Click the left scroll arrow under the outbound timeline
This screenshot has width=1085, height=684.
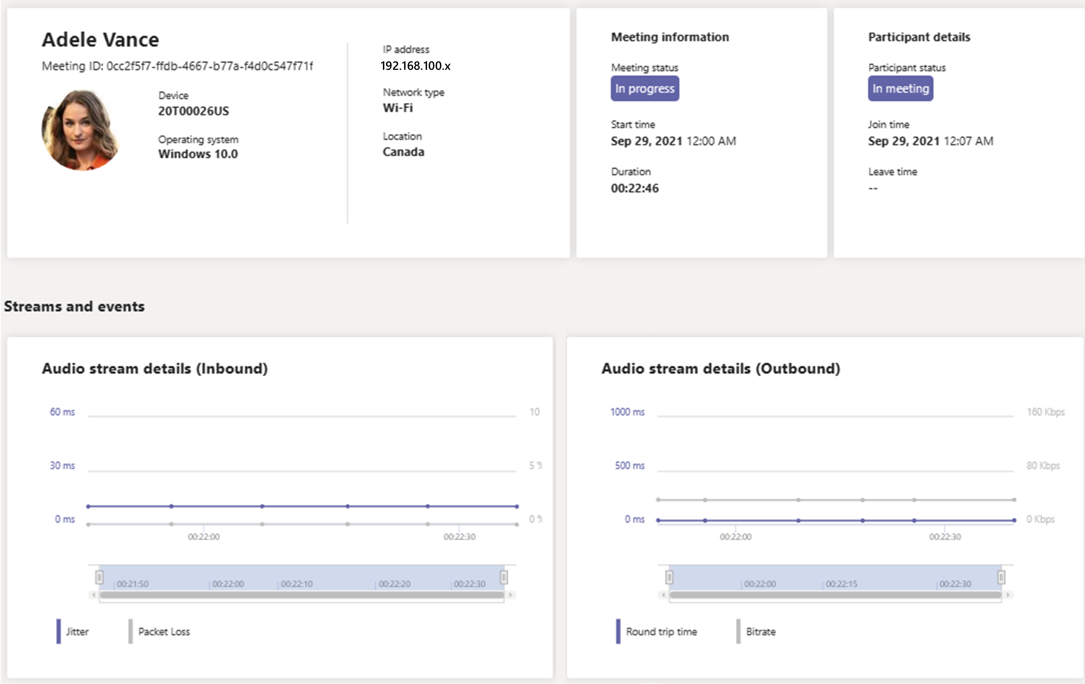point(663,595)
